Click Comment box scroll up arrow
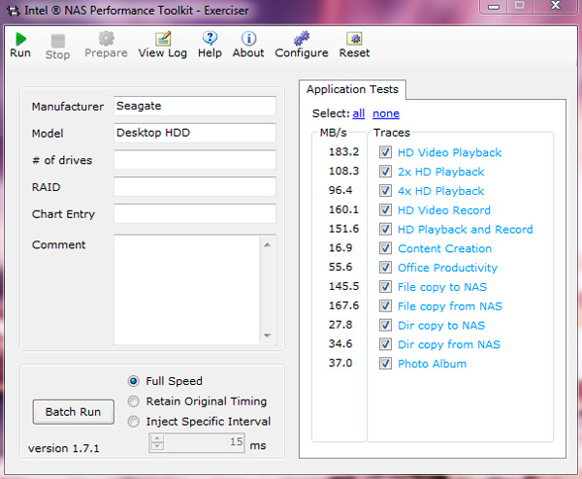 (268, 245)
